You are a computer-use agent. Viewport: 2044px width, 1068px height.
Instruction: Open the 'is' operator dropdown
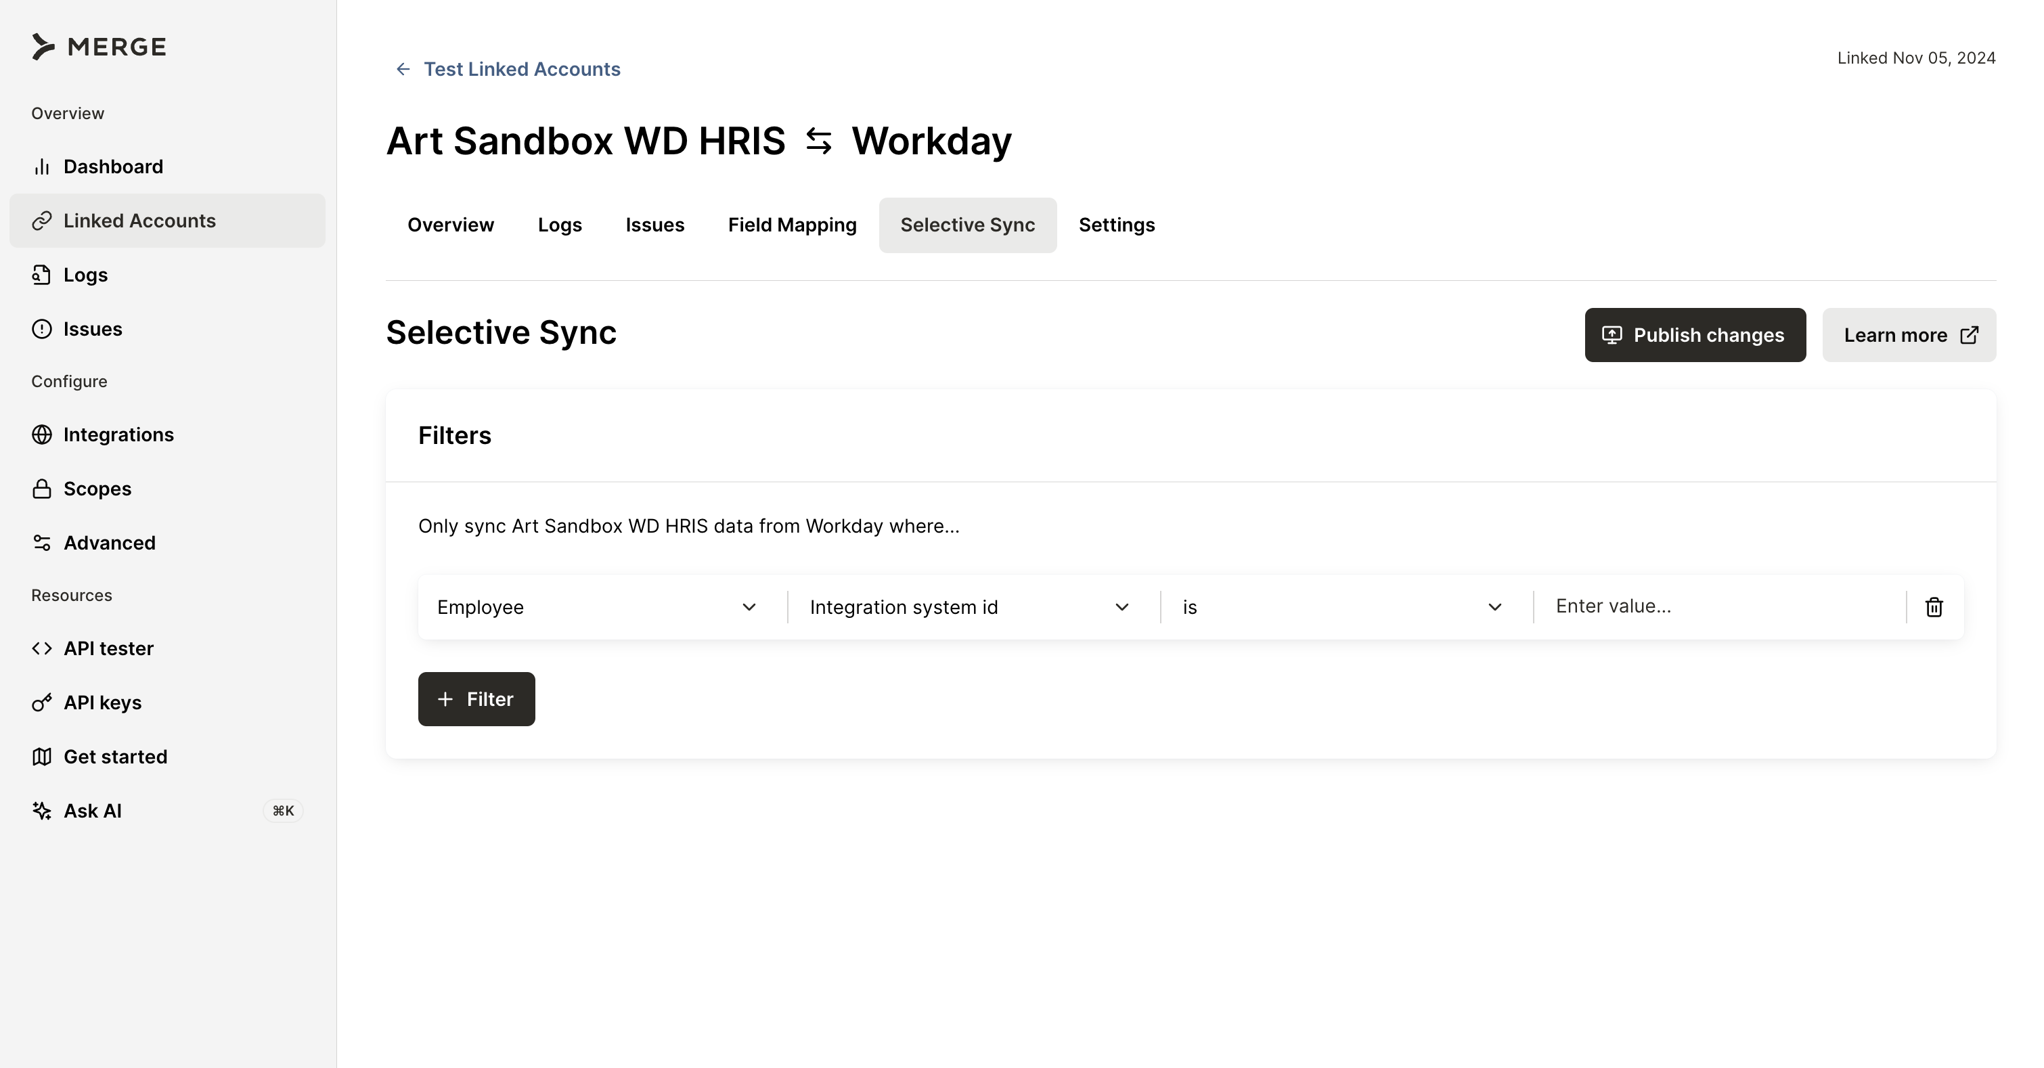1343,607
